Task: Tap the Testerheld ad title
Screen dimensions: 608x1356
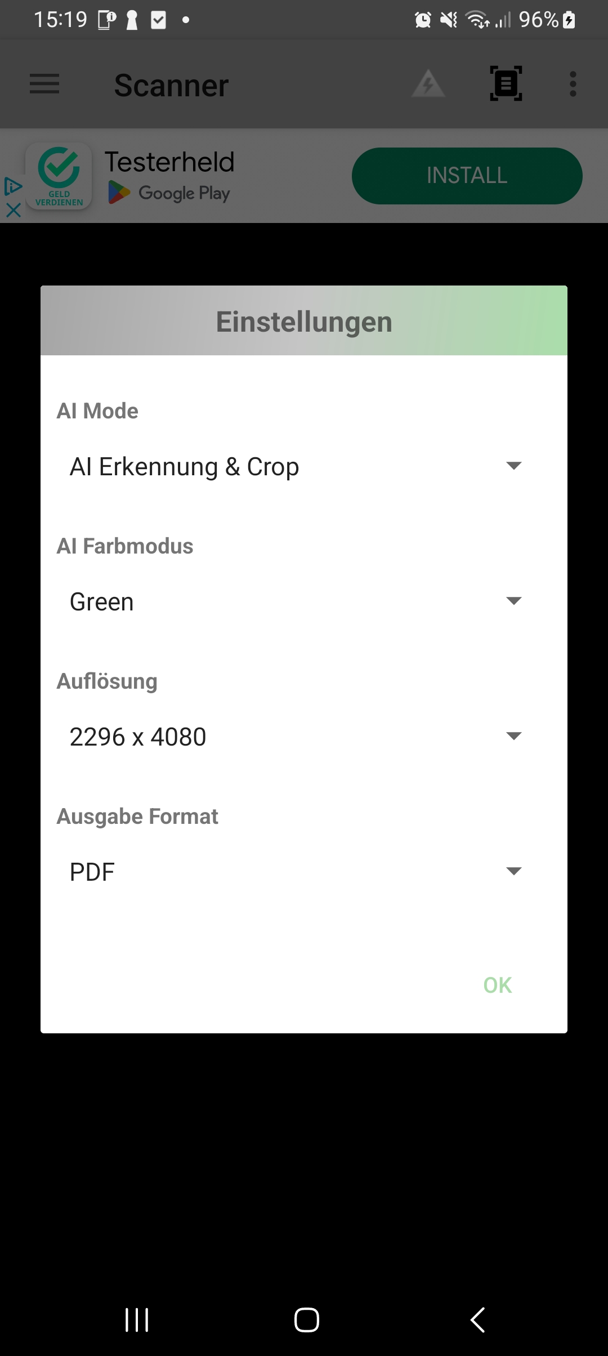Action: [169, 162]
